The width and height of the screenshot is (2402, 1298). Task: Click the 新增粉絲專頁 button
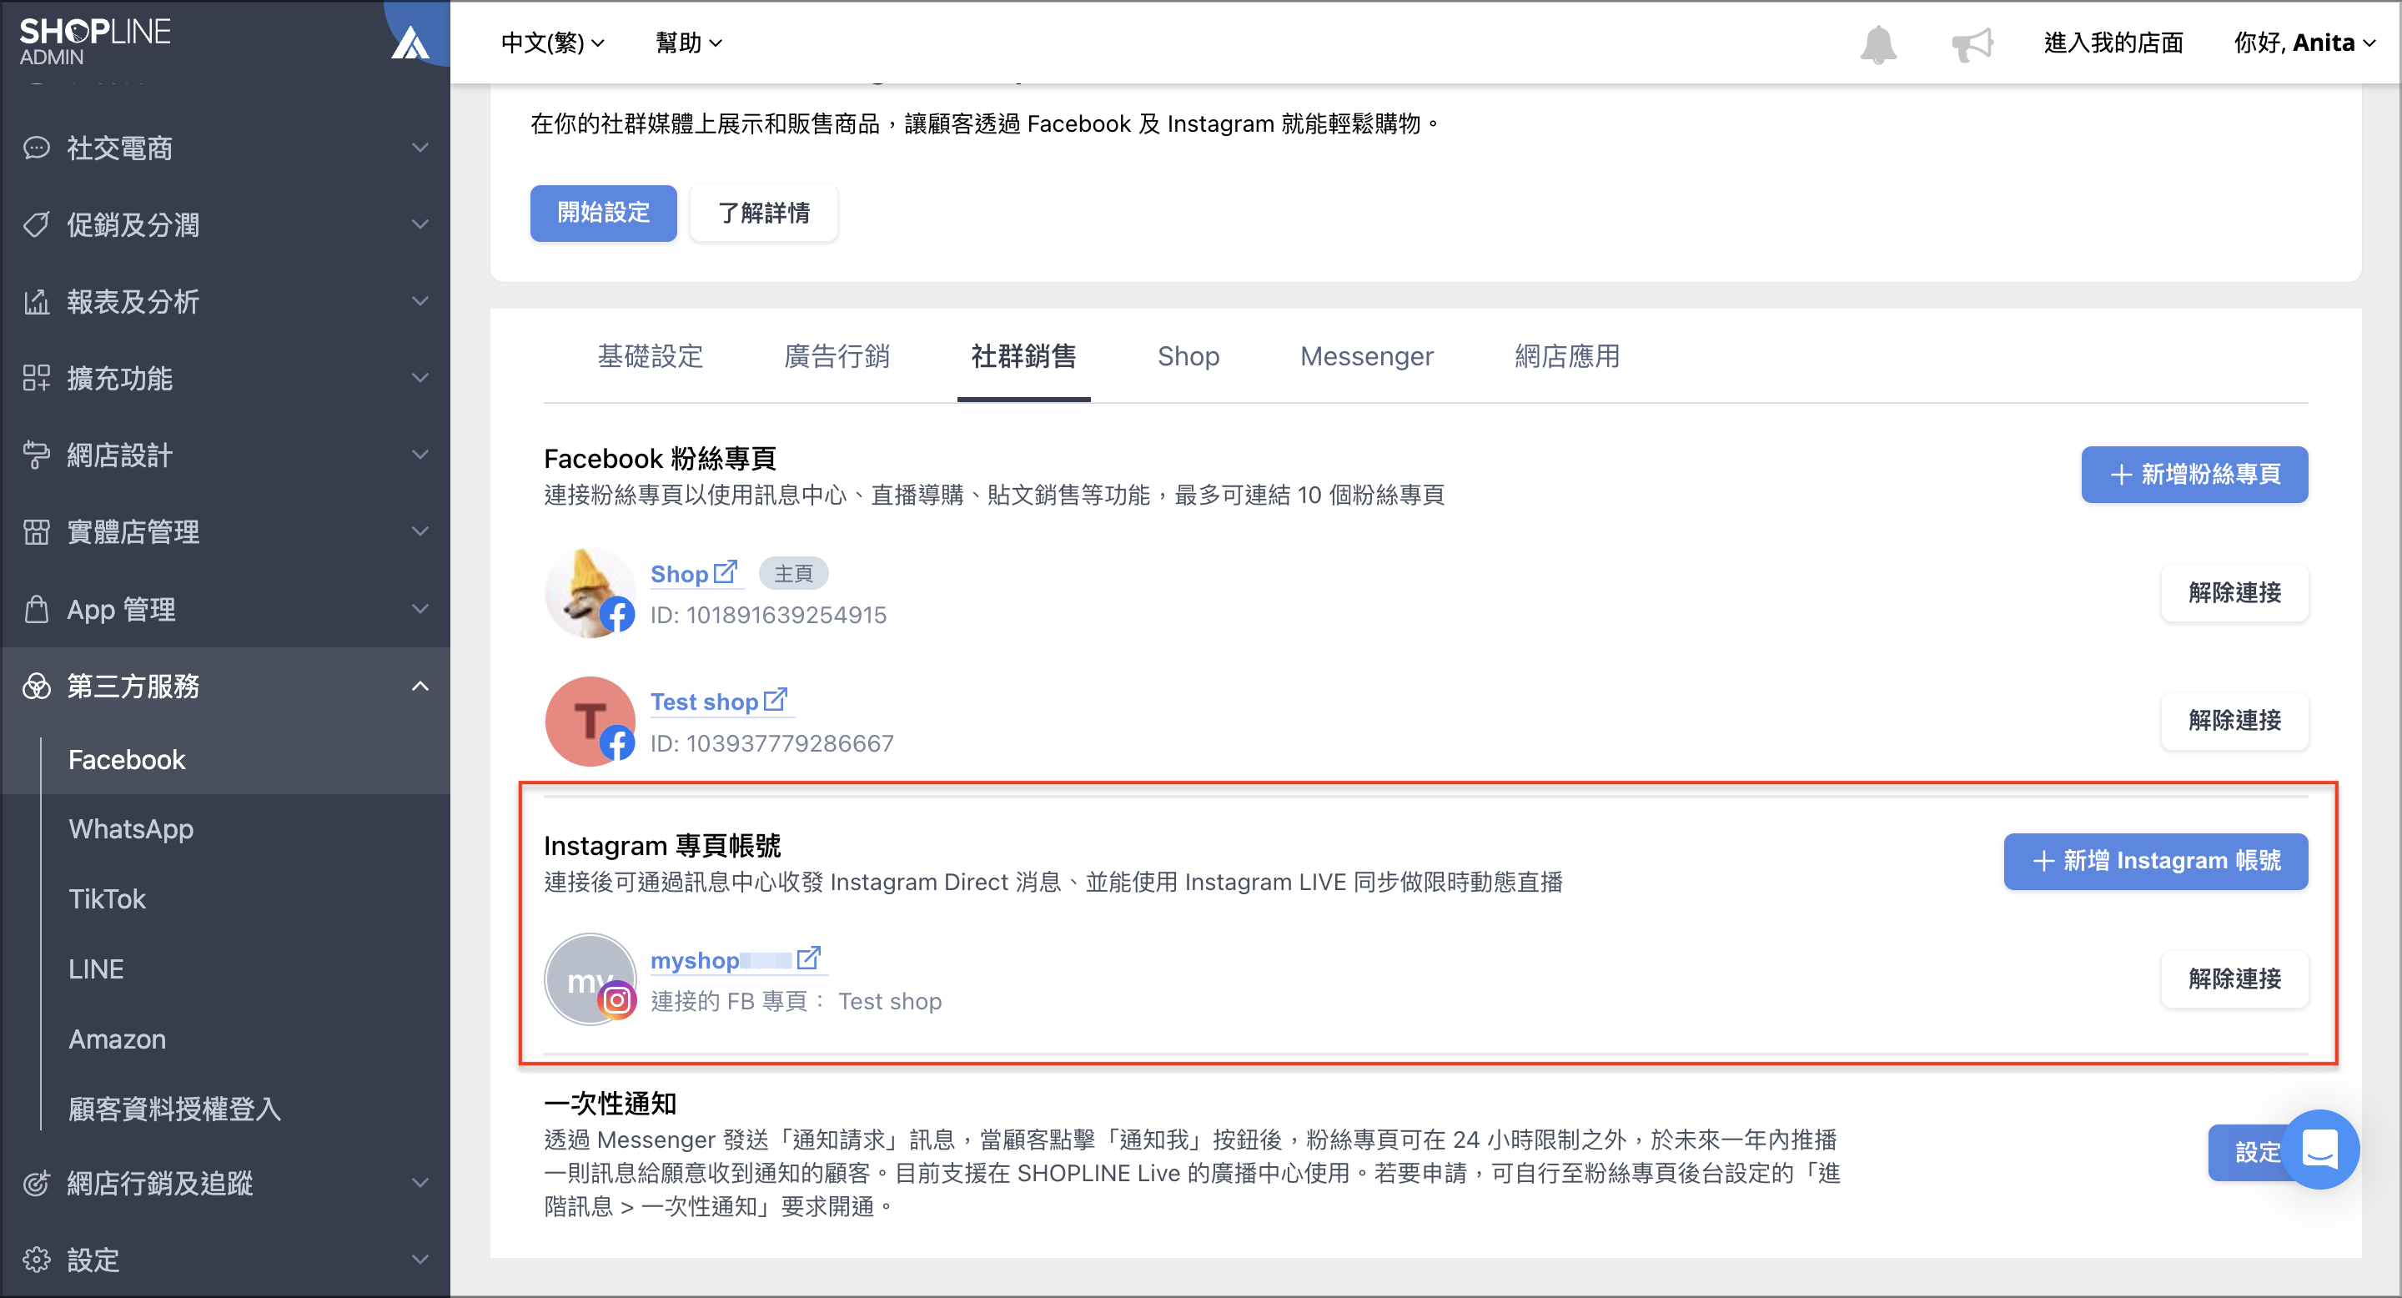(x=2194, y=475)
